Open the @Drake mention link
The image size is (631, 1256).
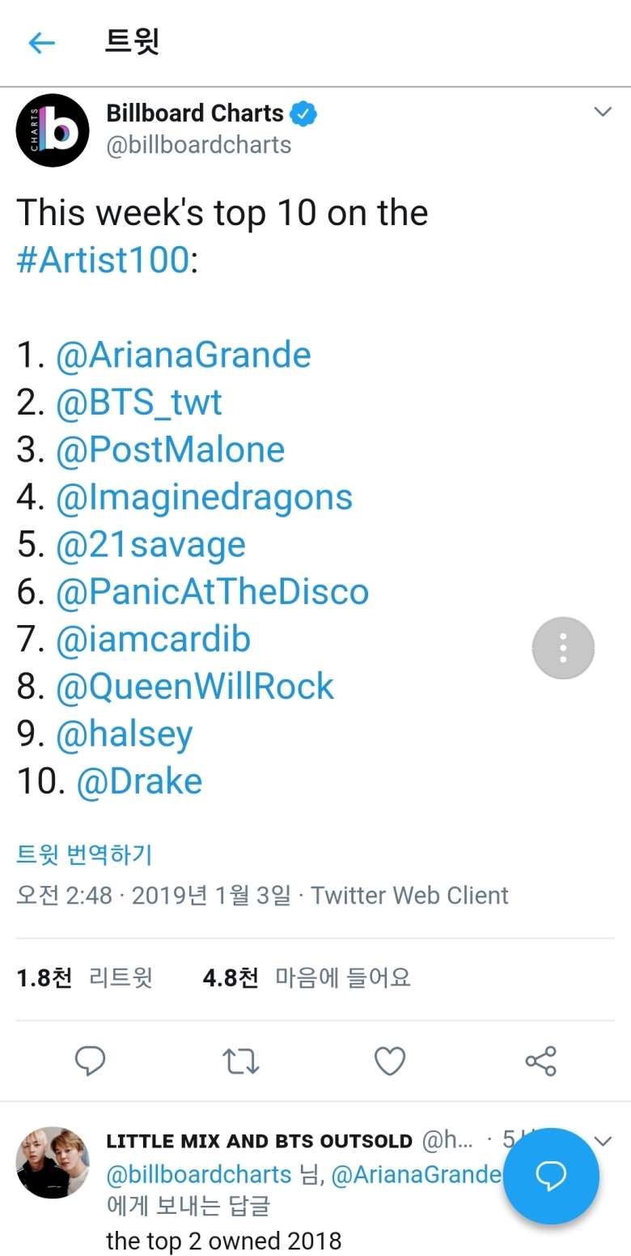139,781
